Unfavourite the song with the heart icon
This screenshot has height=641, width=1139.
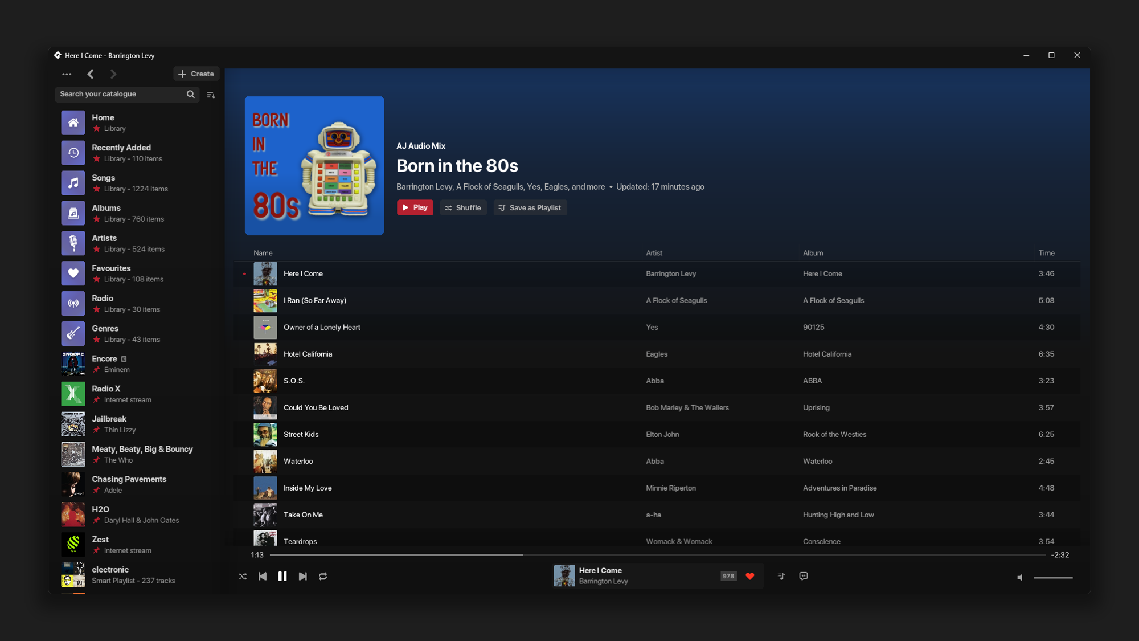coord(750,576)
